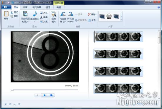The height and width of the screenshot is (109, 162).
Task: Click the storyboard scrollbar up arrow
Action: tap(159, 30)
